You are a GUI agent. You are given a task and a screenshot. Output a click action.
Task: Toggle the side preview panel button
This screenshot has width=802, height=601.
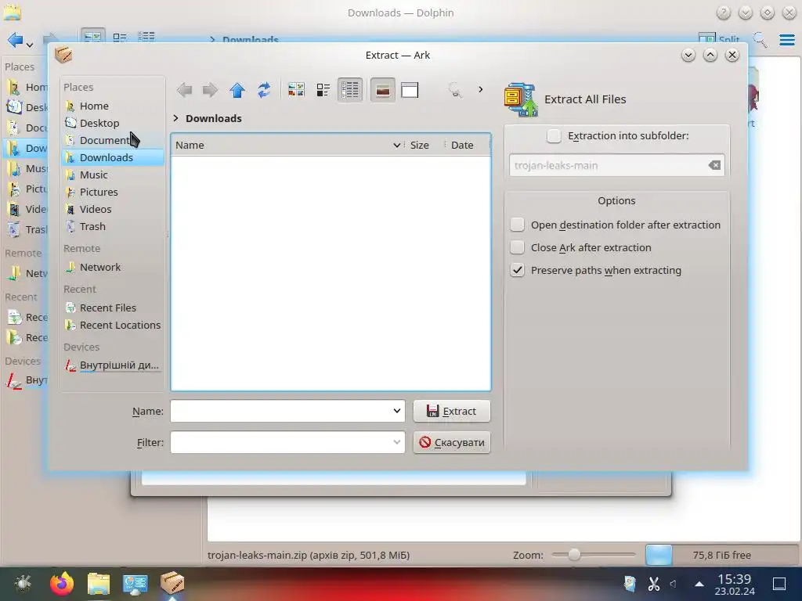click(x=410, y=90)
